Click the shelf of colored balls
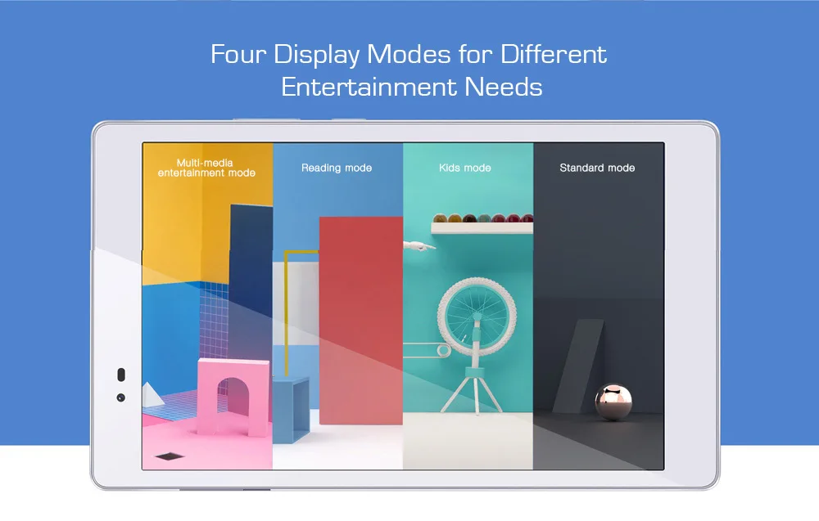The image size is (819, 521). [x=482, y=223]
